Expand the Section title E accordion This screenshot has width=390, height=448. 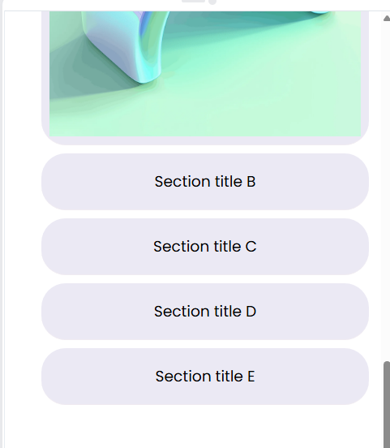coord(205,377)
